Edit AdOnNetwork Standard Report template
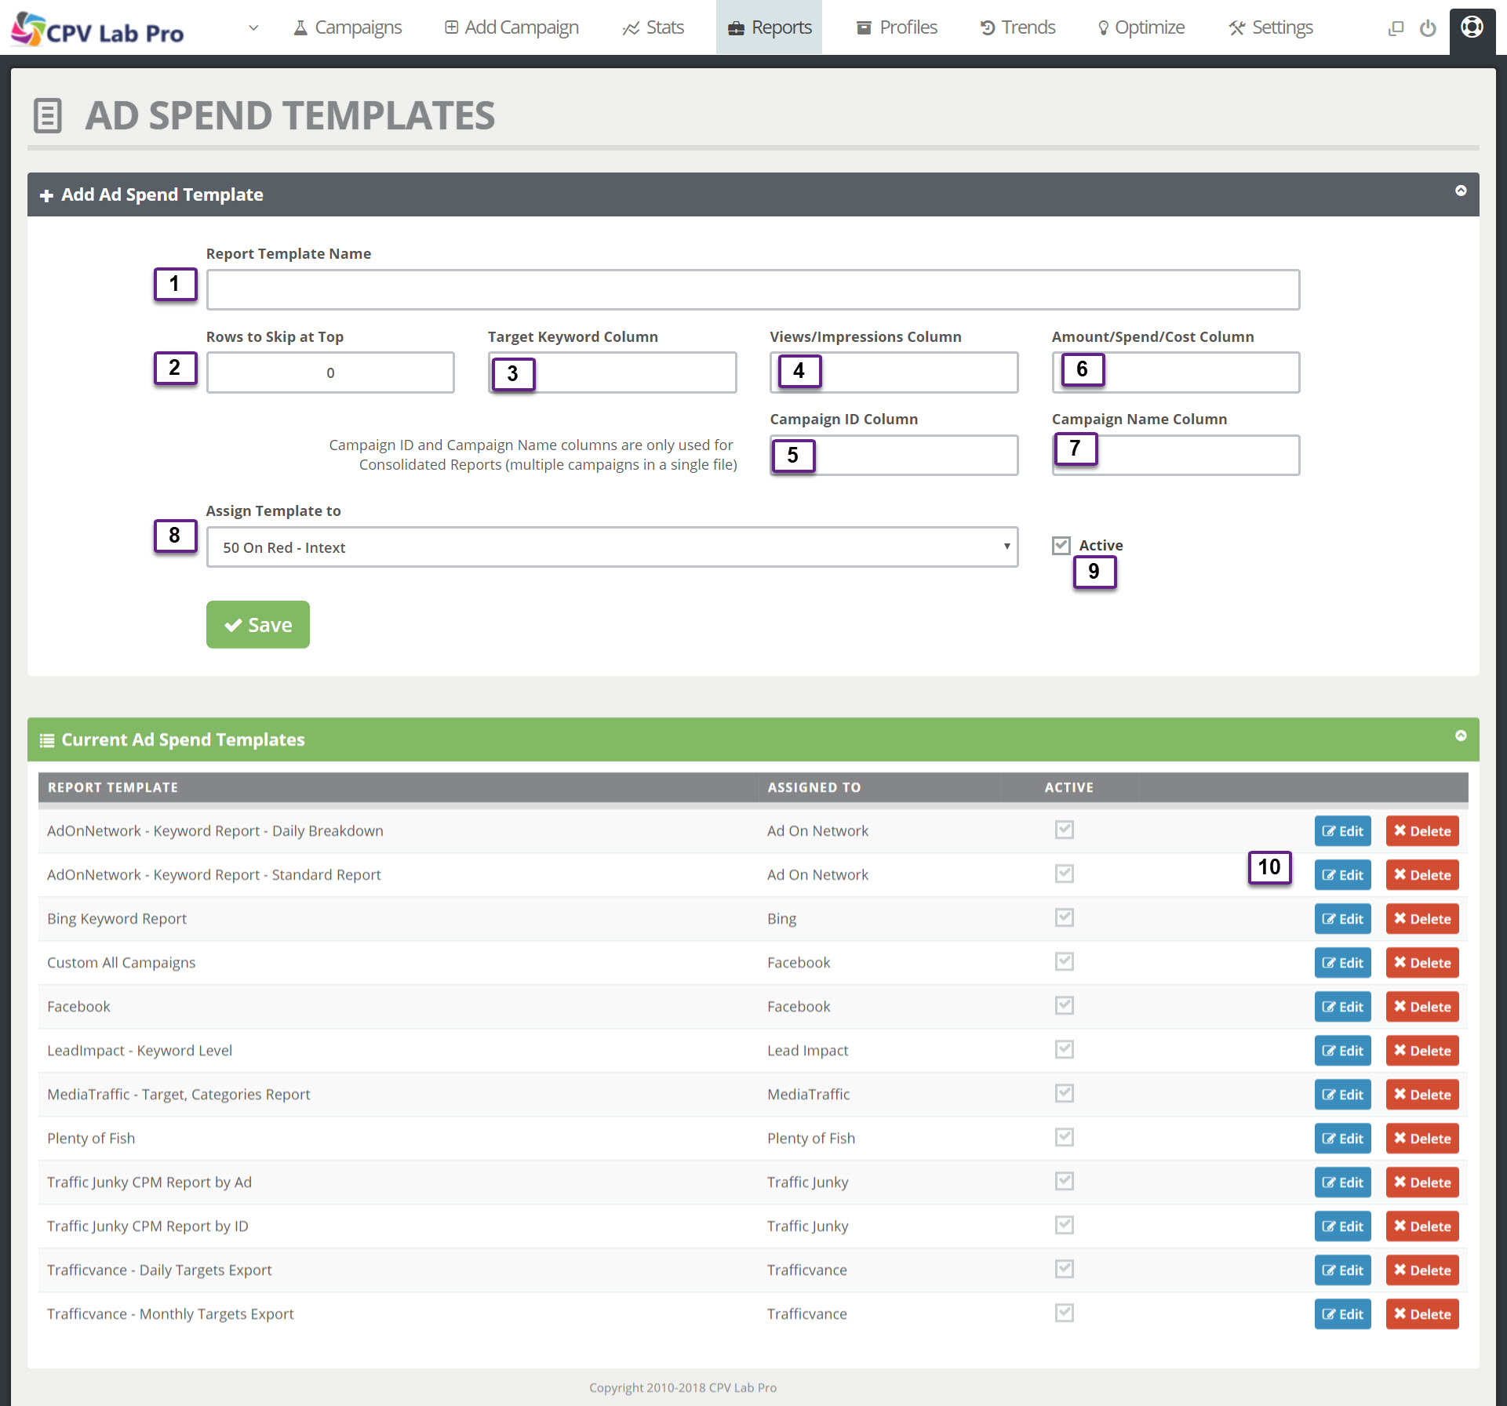Screen dimensions: 1507x1406 [1343, 875]
